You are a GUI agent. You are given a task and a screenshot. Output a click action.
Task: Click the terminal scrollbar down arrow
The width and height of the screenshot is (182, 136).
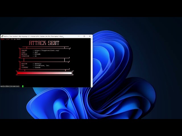point(92,86)
